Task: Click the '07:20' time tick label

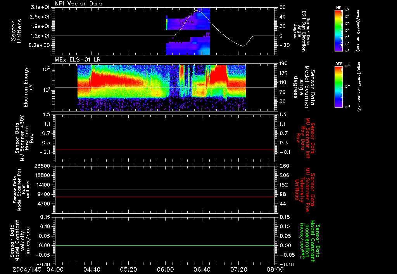Action: (238, 269)
